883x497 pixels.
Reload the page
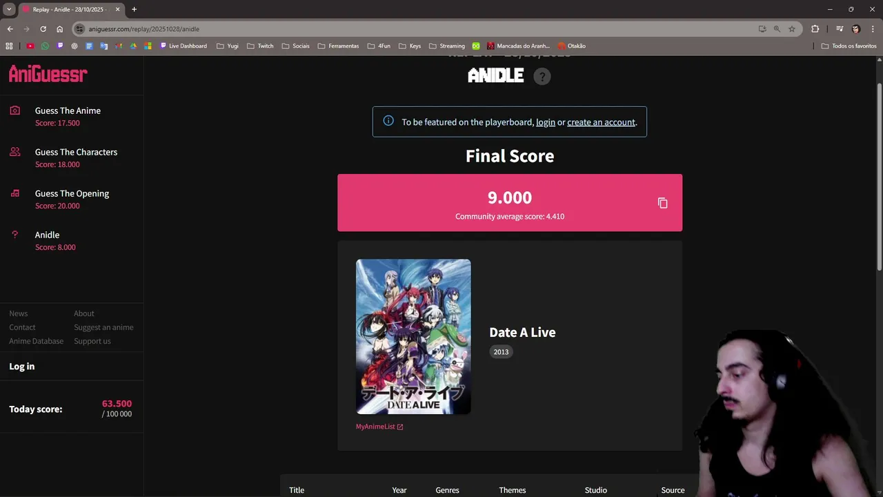click(x=43, y=29)
